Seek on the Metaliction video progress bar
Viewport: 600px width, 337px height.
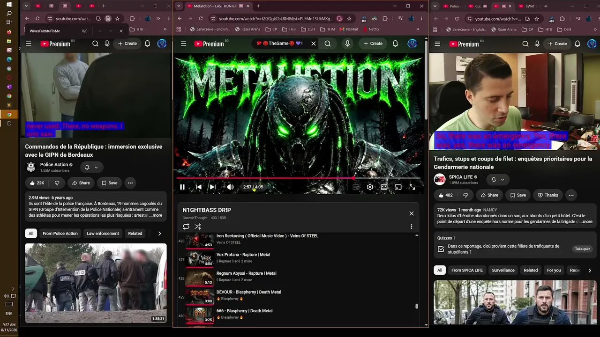298,178
